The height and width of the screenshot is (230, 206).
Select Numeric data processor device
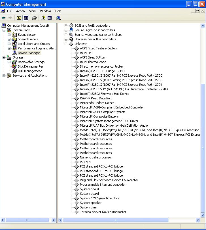[x=96, y=157]
